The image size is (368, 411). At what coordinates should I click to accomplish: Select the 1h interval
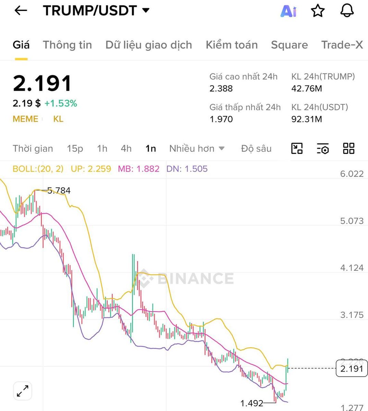point(102,148)
